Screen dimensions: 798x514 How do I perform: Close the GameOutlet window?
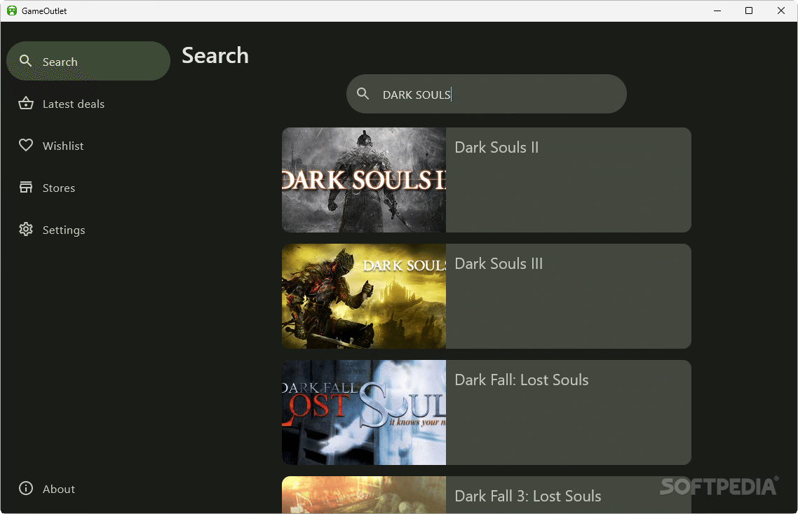click(x=780, y=11)
